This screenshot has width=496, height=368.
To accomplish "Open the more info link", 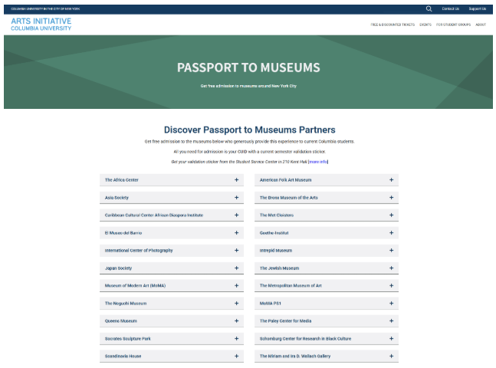I will [318, 162].
